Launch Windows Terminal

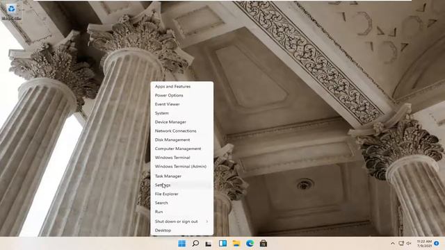click(x=182, y=158)
